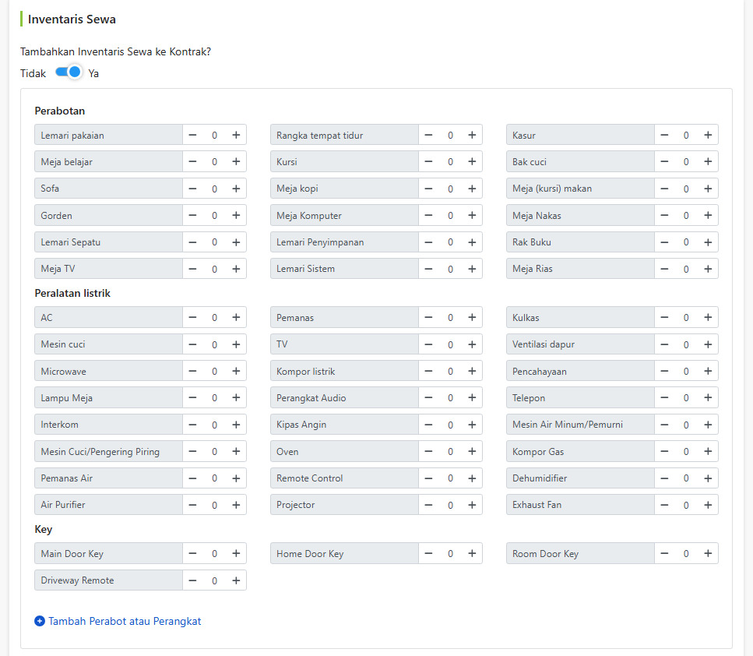Click the AC quantity input field
This screenshot has height=656, width=753.
[x=214, y=317]
